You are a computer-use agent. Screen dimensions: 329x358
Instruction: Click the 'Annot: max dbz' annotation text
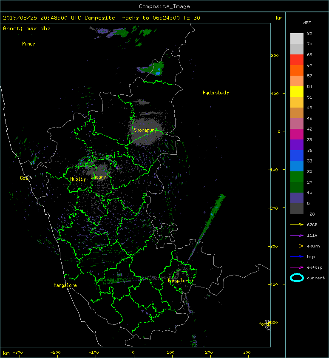point(27,28)
